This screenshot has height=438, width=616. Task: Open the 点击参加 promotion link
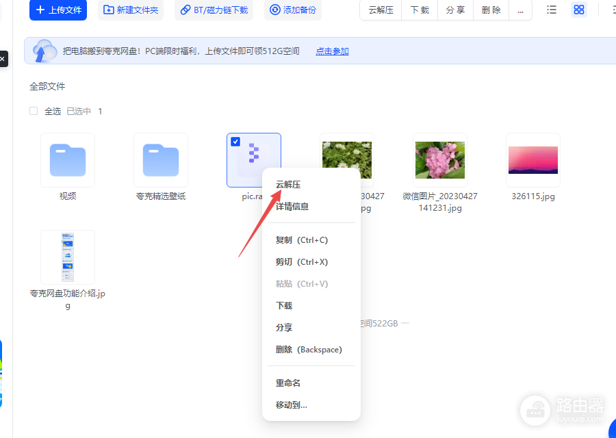click(332, 51)
